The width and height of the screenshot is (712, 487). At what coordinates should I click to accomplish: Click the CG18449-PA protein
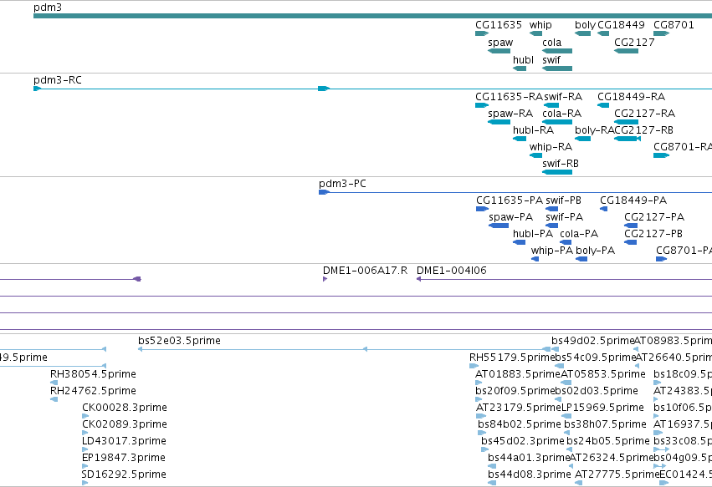603,209
